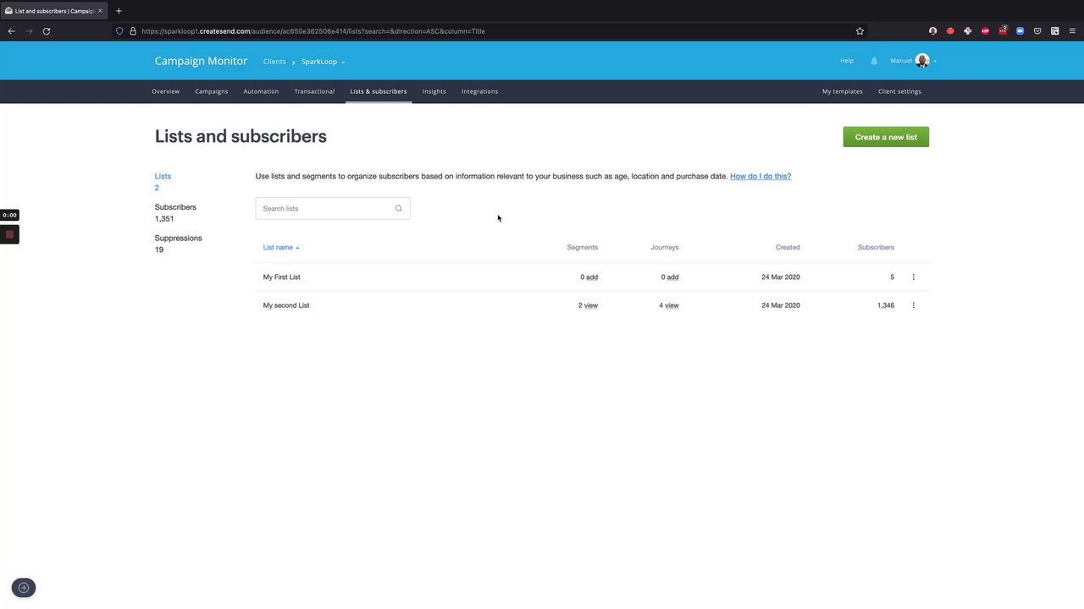Image resolution: width=1084 pixels, height=609 pixels.
Task: Select Subscribers in the sidebar
Action: [175, 207]
